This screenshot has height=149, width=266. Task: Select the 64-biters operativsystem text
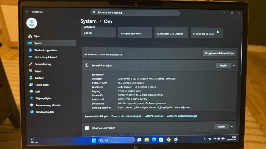pyautogui.click(x=142, y=103)
